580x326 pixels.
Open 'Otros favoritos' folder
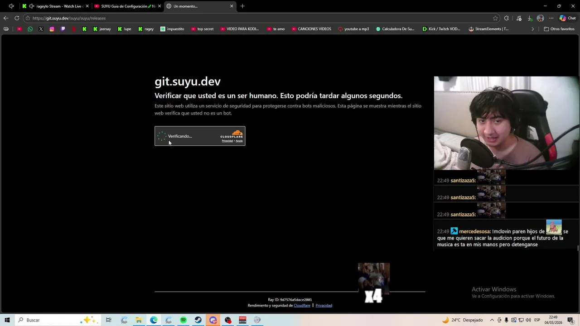pyautogui.click(x=559, y=29)
